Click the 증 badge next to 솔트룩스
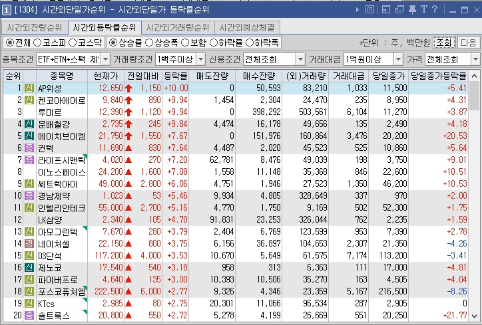This screenshot has width=482, height=325. pyautogui.click(x=29, y=315)
